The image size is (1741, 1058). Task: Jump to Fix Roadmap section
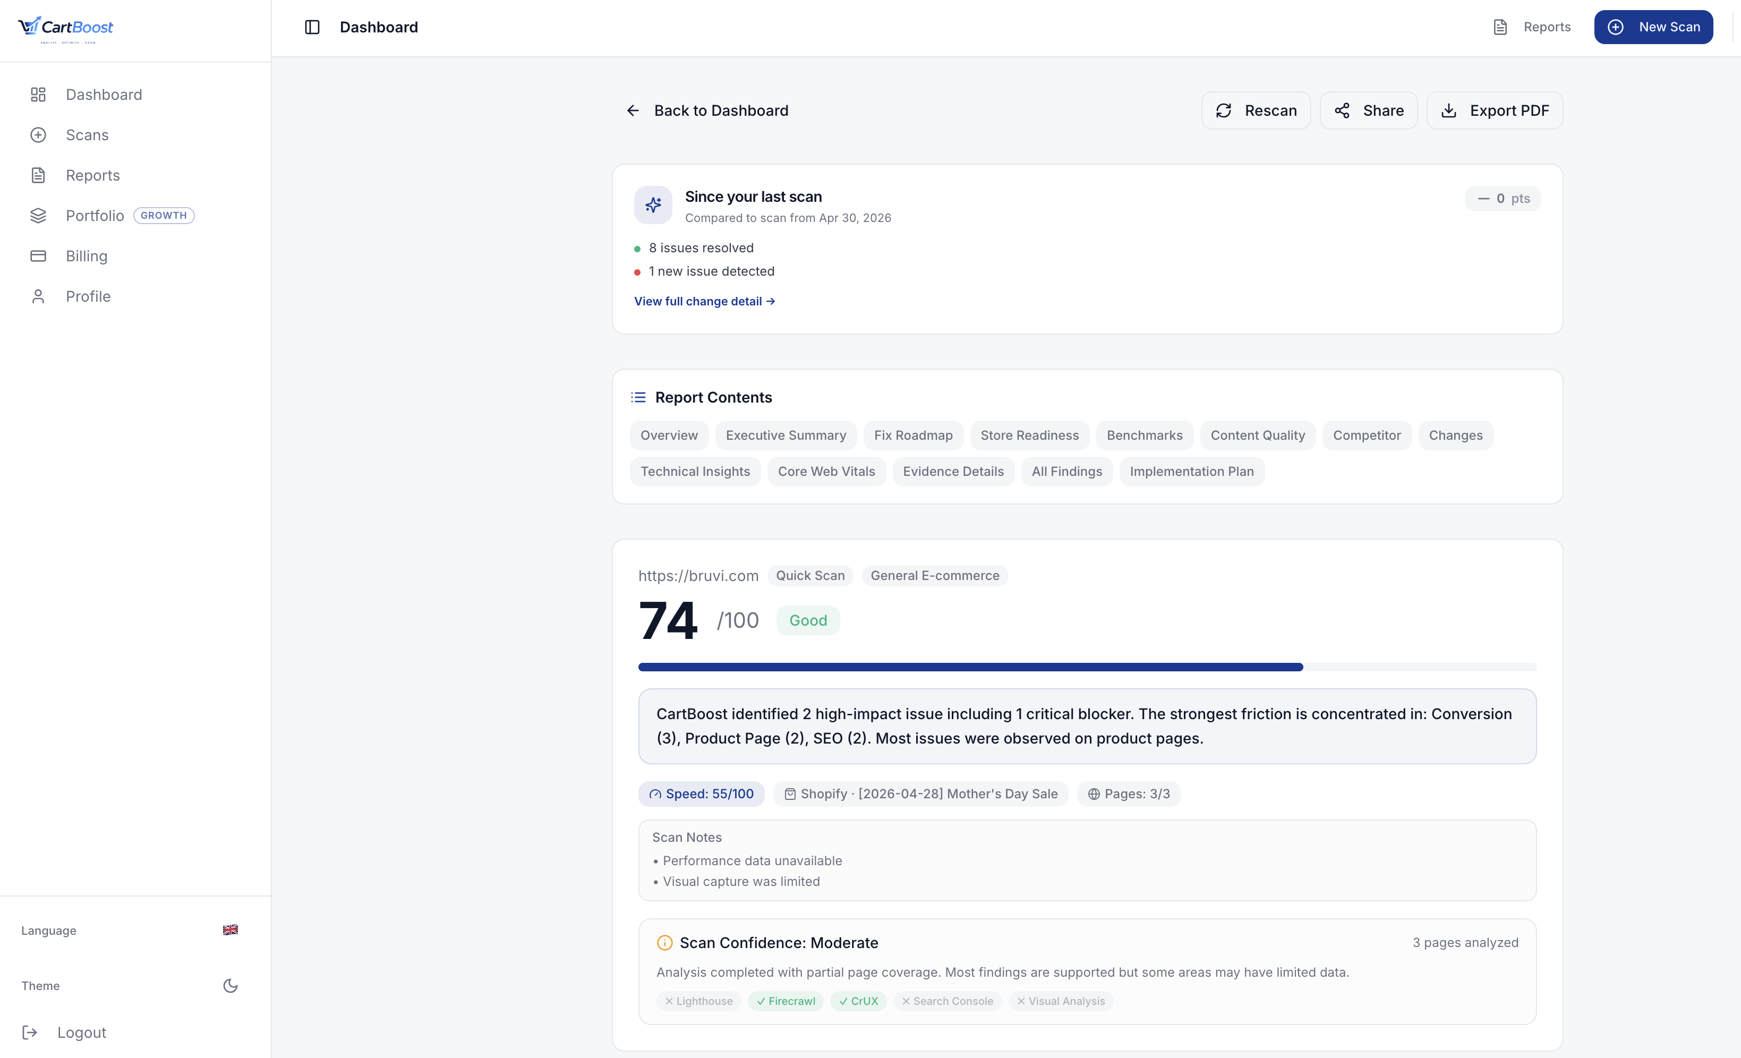click(x=913, y=436)
